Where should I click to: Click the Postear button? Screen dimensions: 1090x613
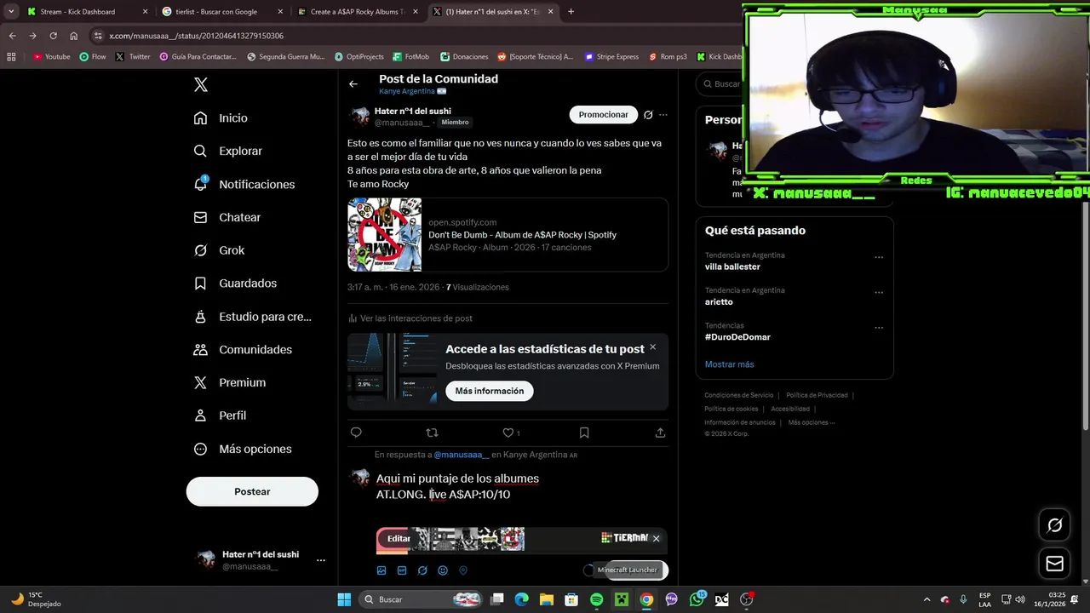[x=252, y=491]
